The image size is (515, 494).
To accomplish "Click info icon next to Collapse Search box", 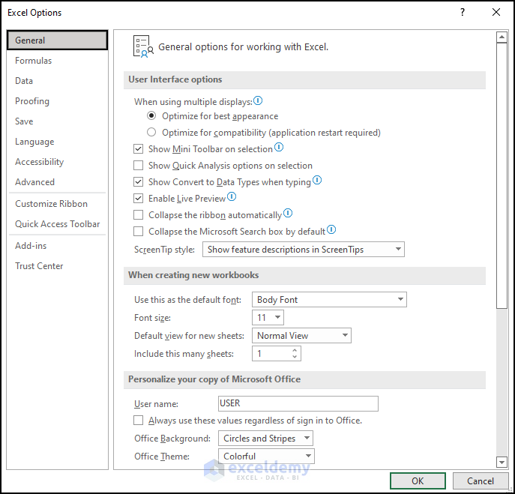I will pos(331,230).
